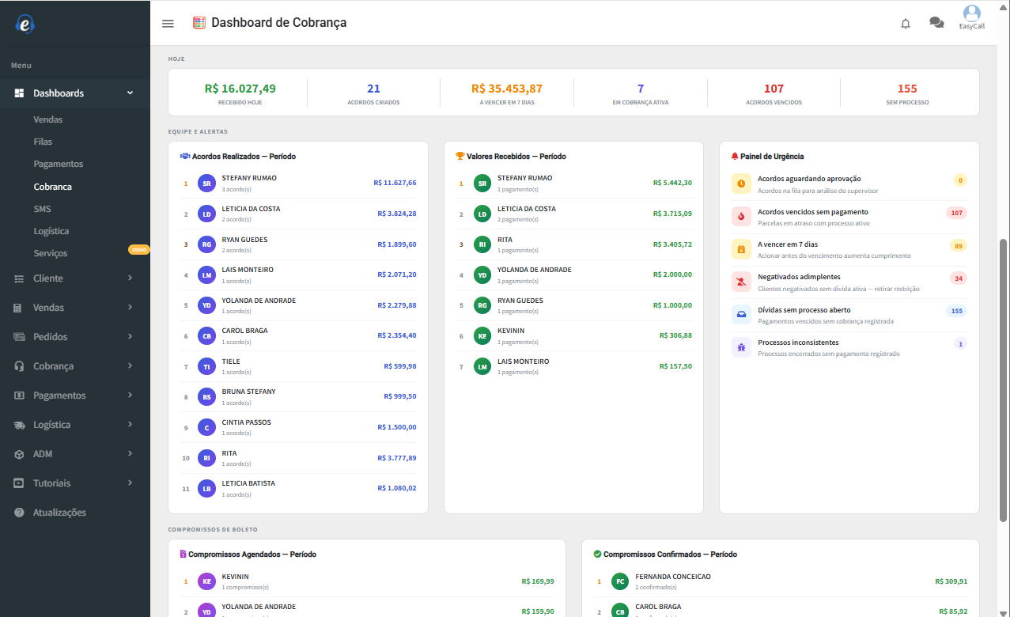The width and height of the screenshot is (1010, 617).
Task: Click the 1 badge for Processos inconsistentes
Action: 960,344
